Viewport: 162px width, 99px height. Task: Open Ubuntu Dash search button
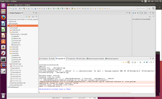coord(3,5)
